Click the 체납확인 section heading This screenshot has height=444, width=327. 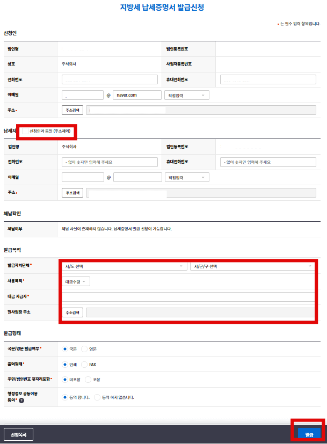(x=12, y=214)
